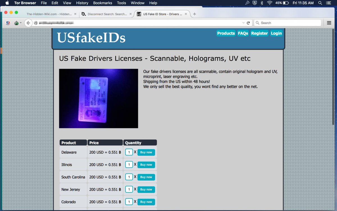Open the FAQs page link
The height and width of the screenshot is (211, 337).
coord(243,33)
